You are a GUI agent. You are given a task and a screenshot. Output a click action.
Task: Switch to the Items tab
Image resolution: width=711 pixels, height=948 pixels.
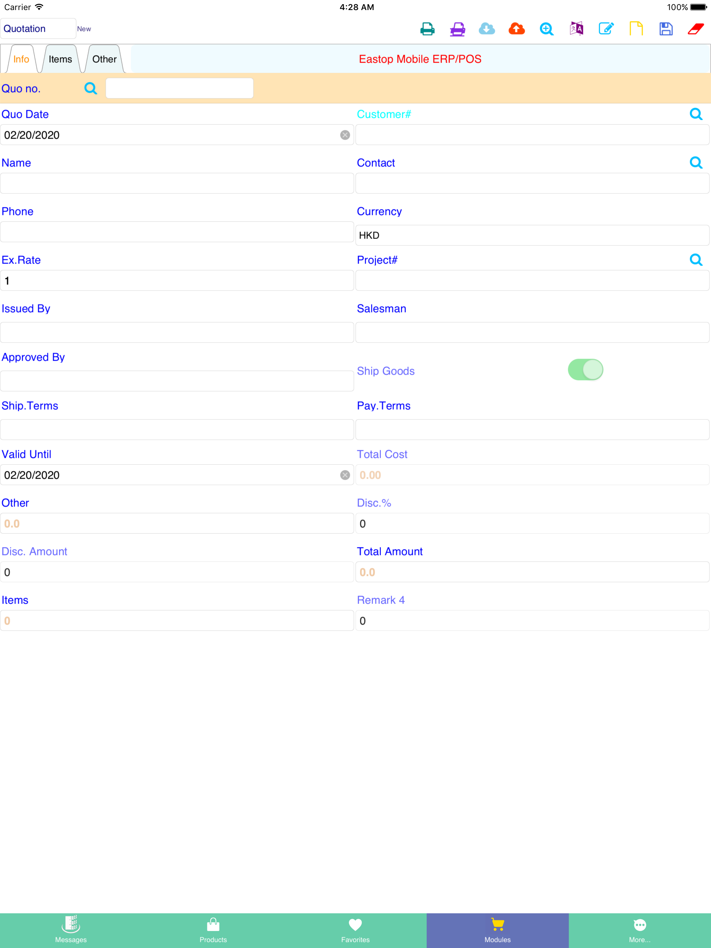(x=60, y=59)
